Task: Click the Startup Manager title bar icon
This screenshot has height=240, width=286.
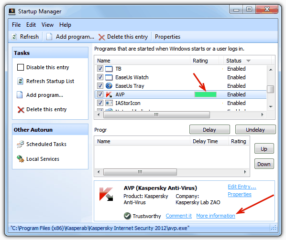Action: [x=12, y=11]
